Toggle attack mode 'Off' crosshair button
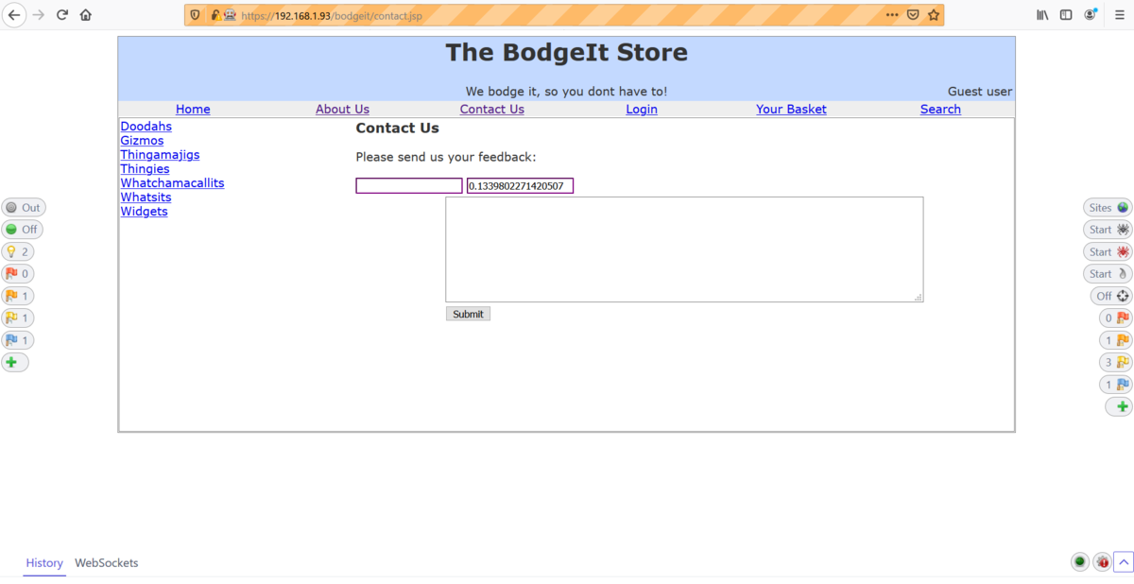Screen dimensions: 1134x584 click(1111, 296)
